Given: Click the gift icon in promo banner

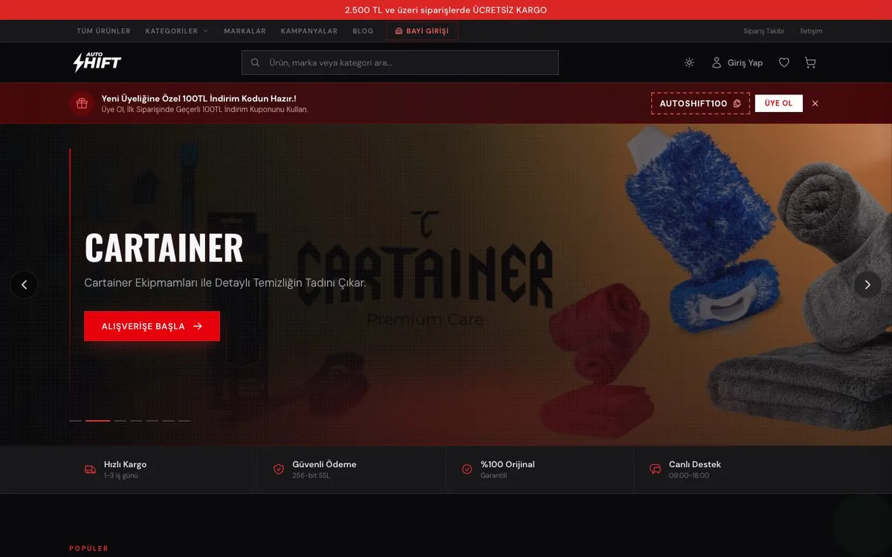Looking at the screenshot, I should click(82, 103).
